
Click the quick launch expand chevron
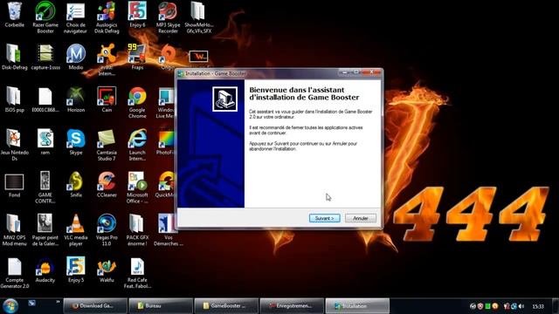pos(58,302)
